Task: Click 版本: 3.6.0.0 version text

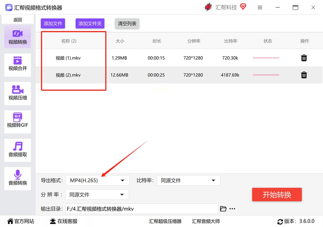Action: pyautogui.click(x=299, y=221)
